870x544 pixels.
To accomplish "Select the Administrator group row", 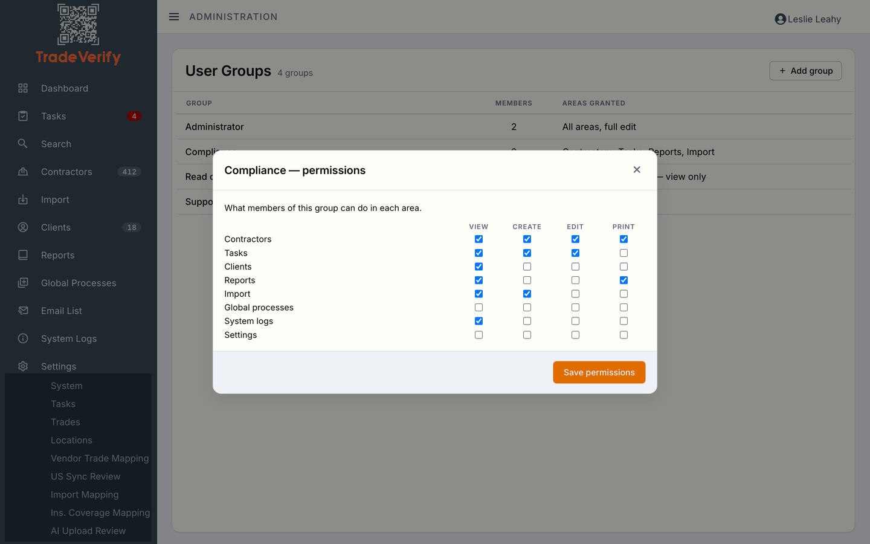I will [514, 127].
